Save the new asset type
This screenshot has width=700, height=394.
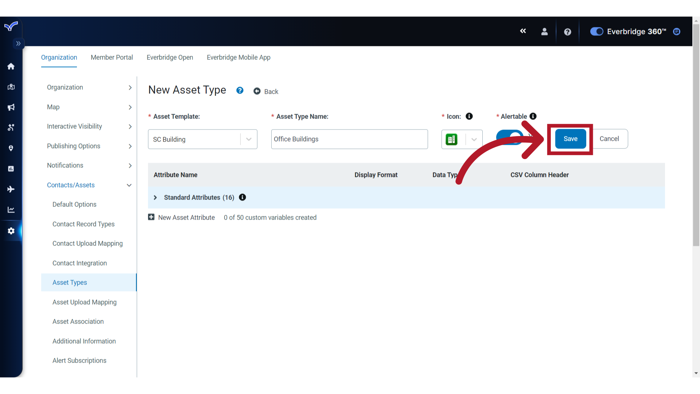pos(570,139)
